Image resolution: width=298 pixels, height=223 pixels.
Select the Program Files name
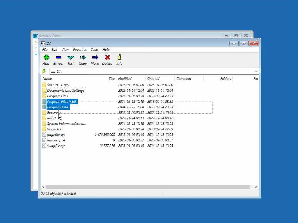[57, 96]
